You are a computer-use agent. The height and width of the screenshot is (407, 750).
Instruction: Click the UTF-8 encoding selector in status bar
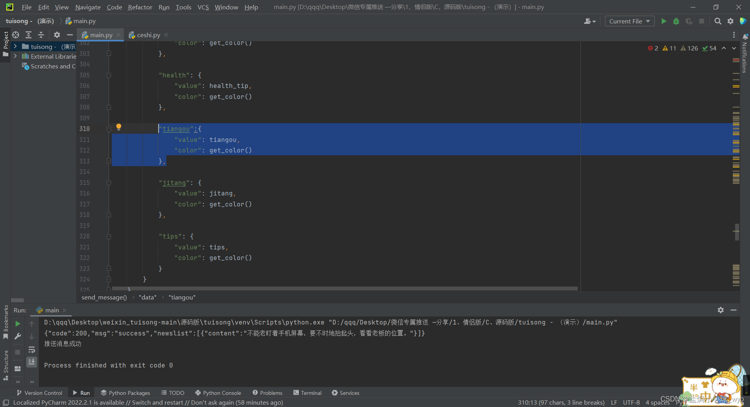tap(631, 402)
